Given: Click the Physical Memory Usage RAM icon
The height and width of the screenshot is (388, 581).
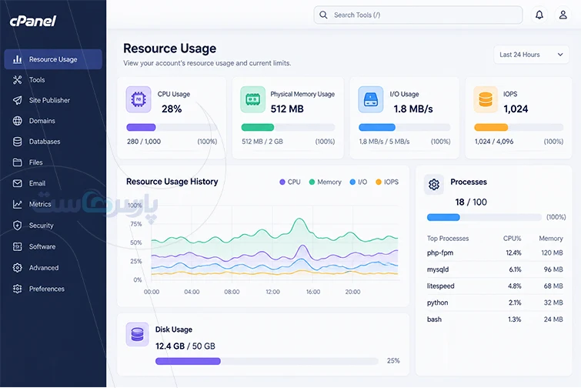Looking at the screenshot, I should tap(252, 99).
